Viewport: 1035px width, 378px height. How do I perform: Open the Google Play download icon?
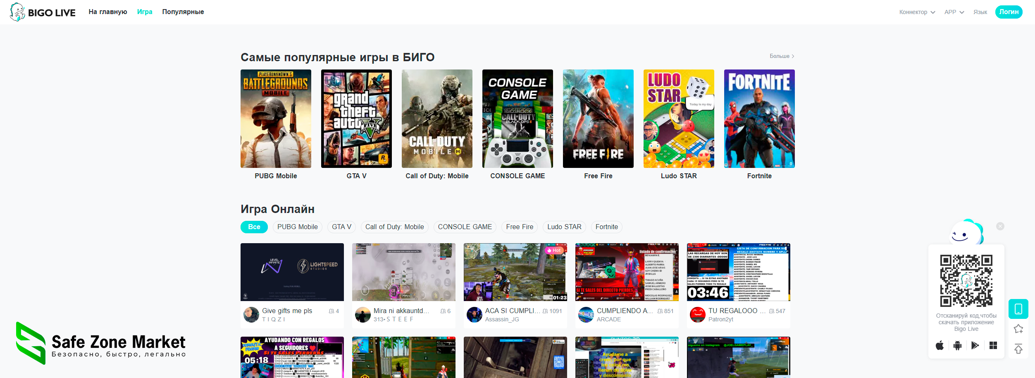[x=975, y=345]
